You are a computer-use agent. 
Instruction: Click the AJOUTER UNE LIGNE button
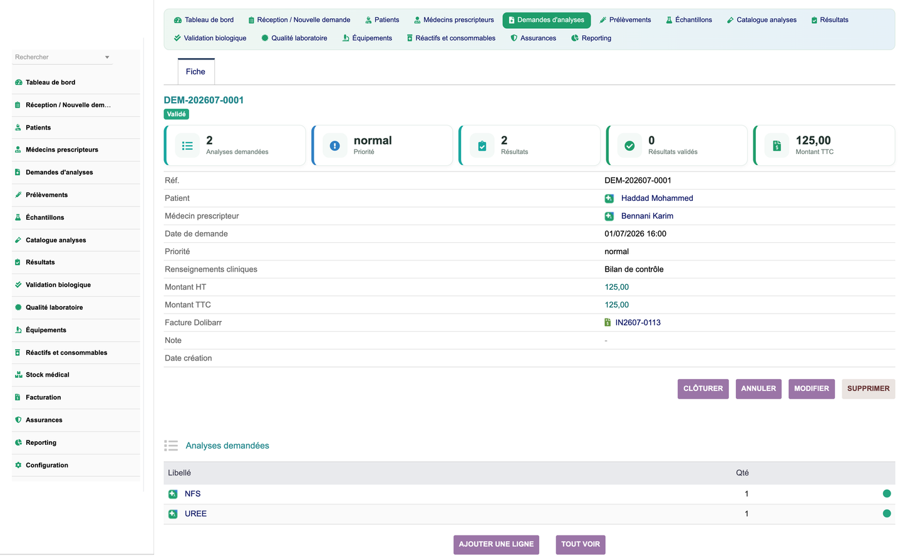click(x=496, y=544)
